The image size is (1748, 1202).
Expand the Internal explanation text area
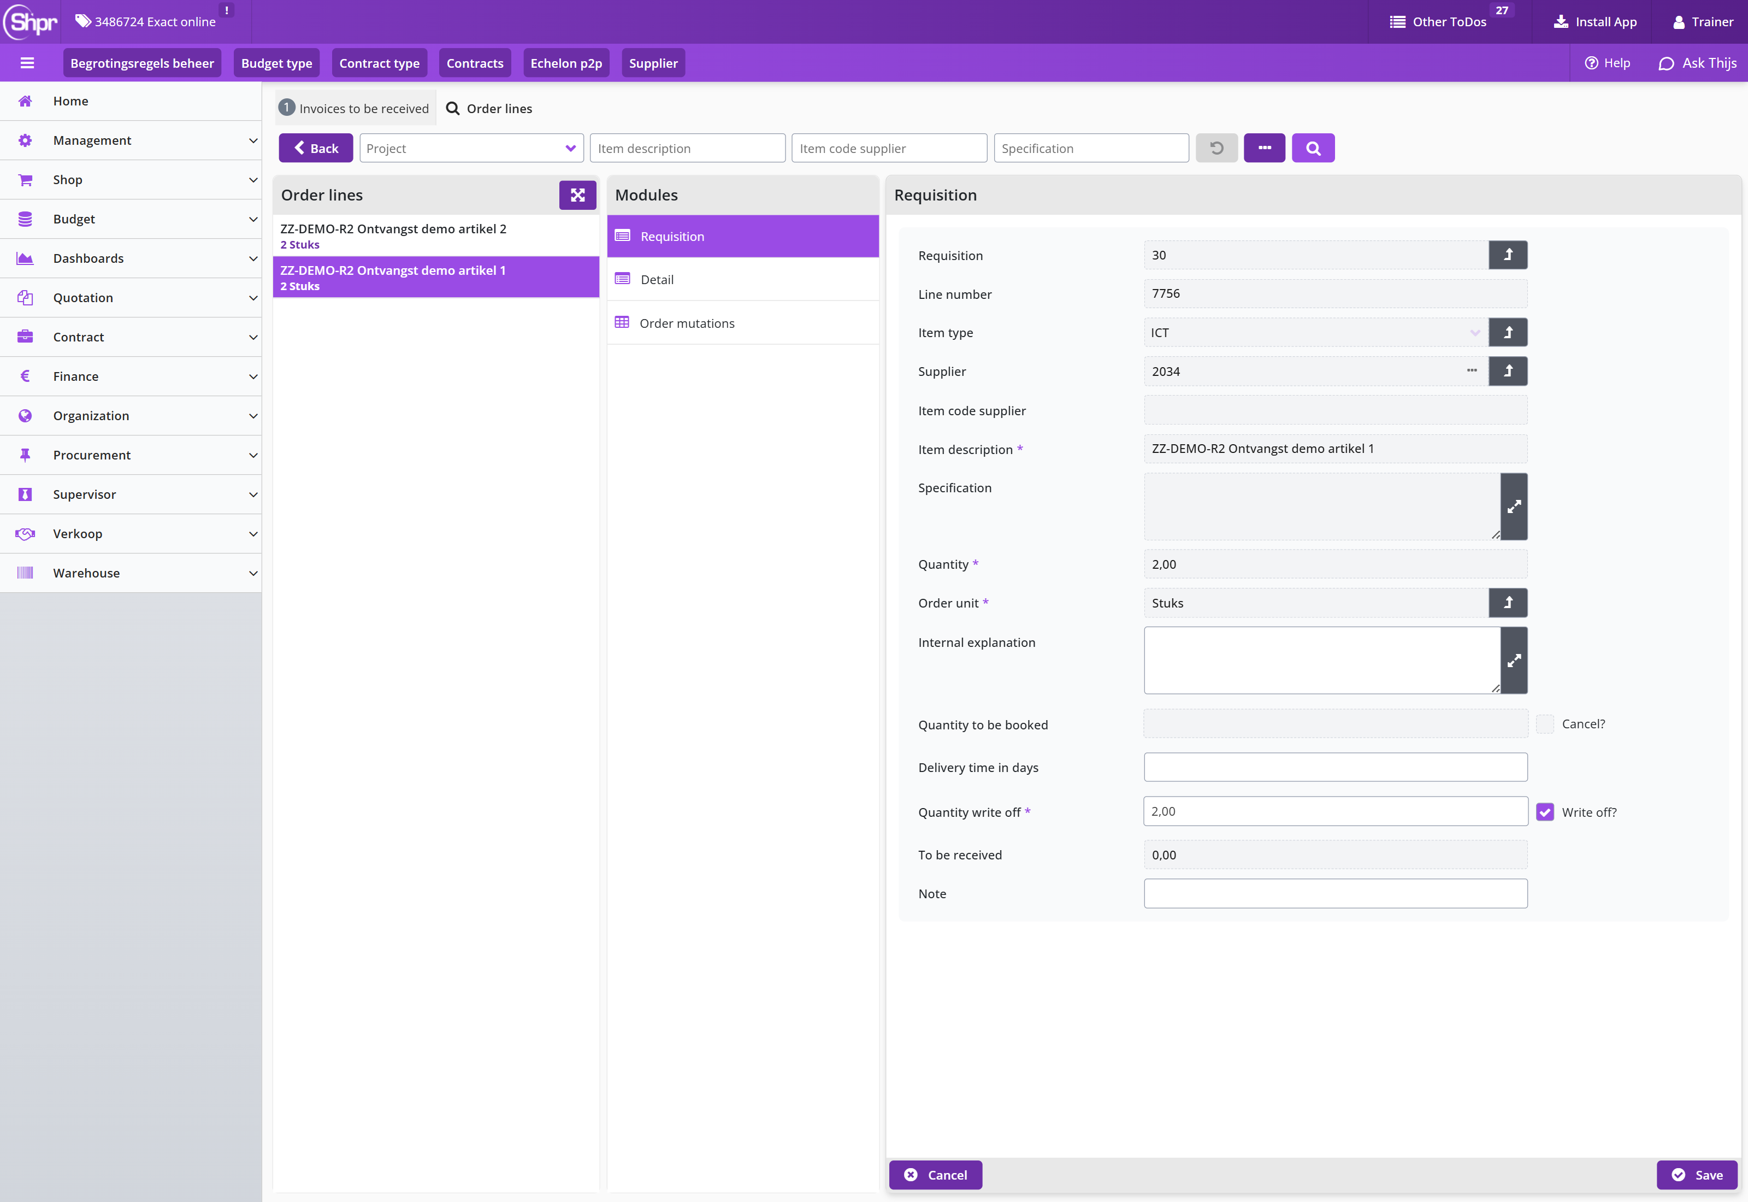coord(1514,661)
